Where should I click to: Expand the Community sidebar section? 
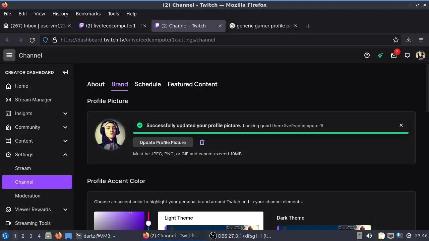coord(37,127)
